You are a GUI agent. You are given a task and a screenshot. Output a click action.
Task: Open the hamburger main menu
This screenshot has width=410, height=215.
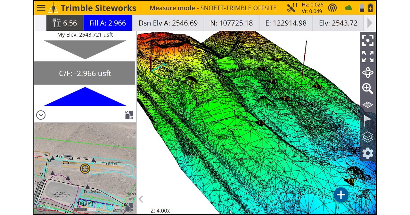click(41, 8)
